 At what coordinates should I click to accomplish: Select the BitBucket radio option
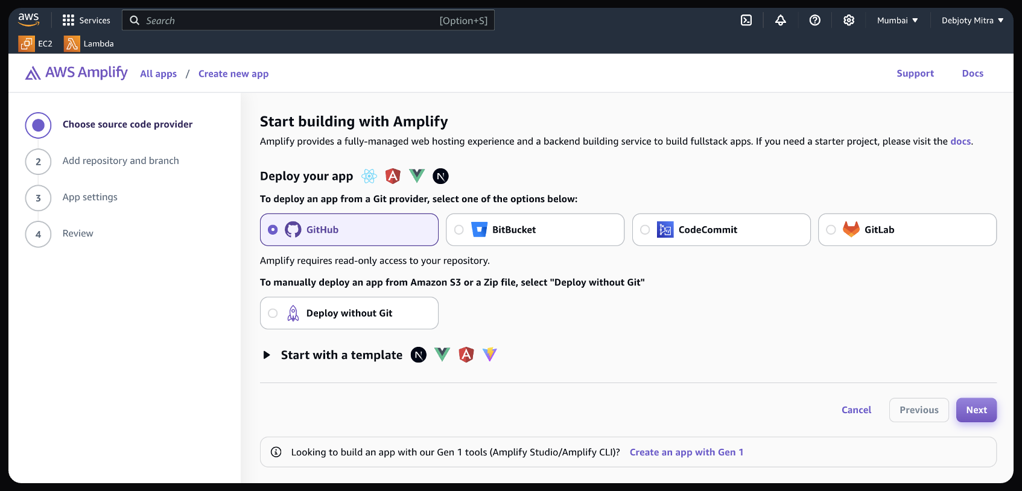(x=535, y=230)
